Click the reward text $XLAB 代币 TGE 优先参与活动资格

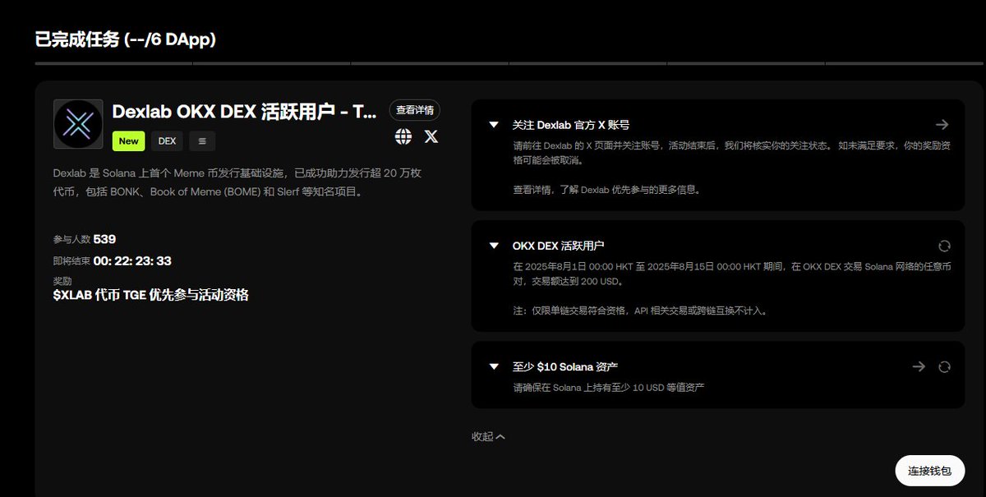click(150, 295)
